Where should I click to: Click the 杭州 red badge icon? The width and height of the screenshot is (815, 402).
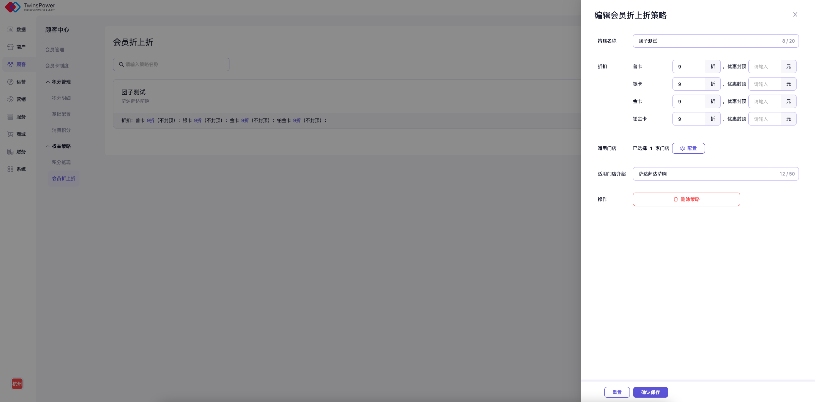17,384
